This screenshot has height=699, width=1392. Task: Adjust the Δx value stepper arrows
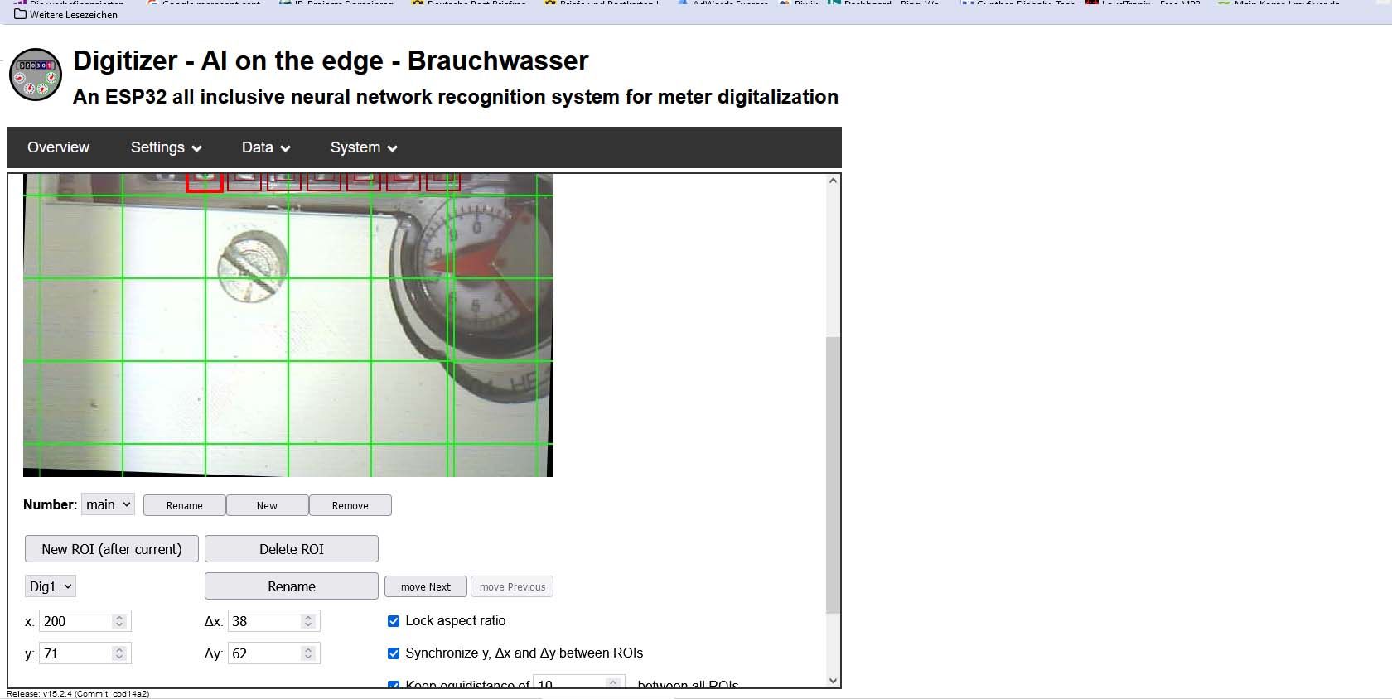point(308,621)
